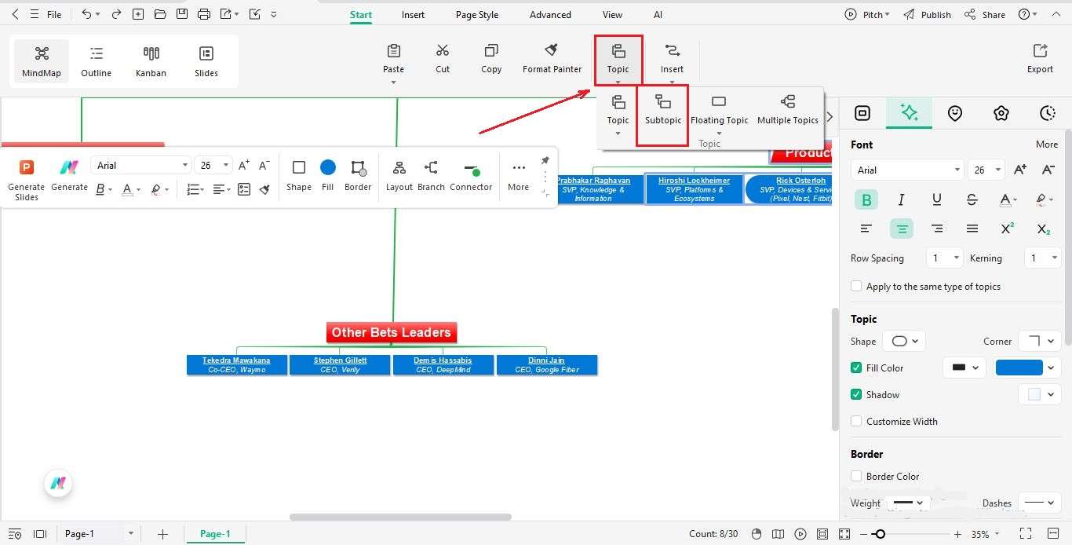The image size is (1072, 545).
Task: Open Border option in floating toolbar
Action: [358, 175]
